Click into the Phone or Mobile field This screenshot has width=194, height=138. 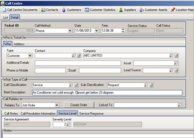point(50,71)
